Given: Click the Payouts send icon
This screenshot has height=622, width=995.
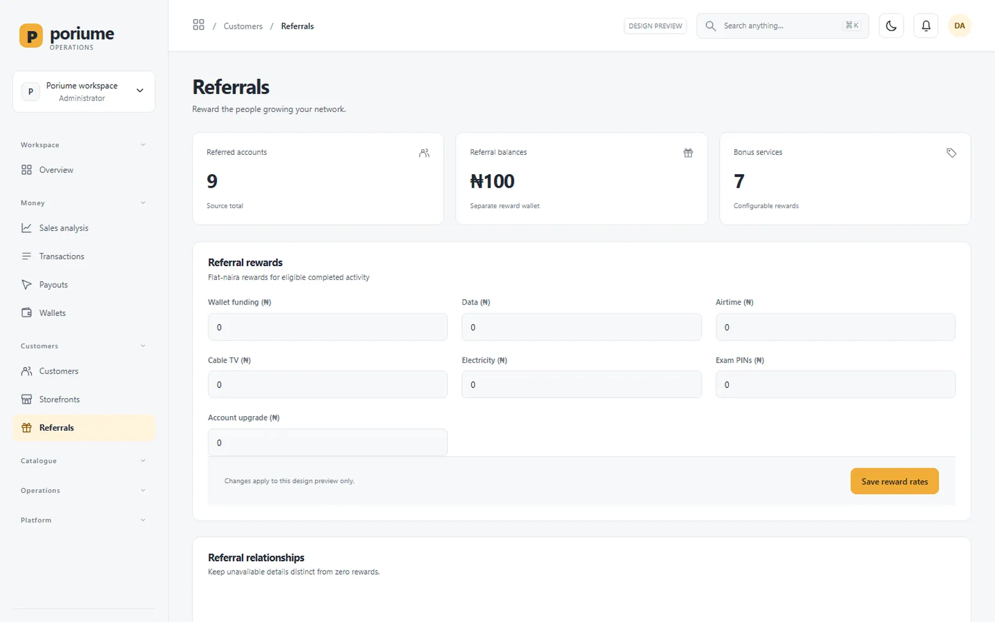Looking at the screenshot, I should coord(26,284).
